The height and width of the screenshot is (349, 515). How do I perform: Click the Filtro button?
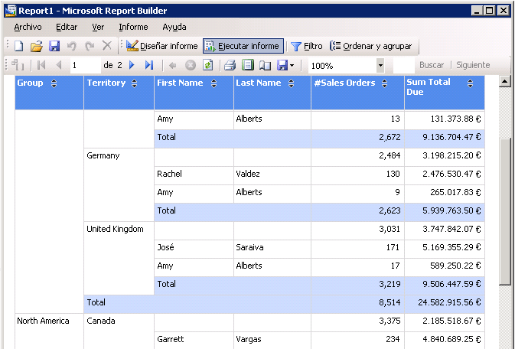[x=306, y=47]
